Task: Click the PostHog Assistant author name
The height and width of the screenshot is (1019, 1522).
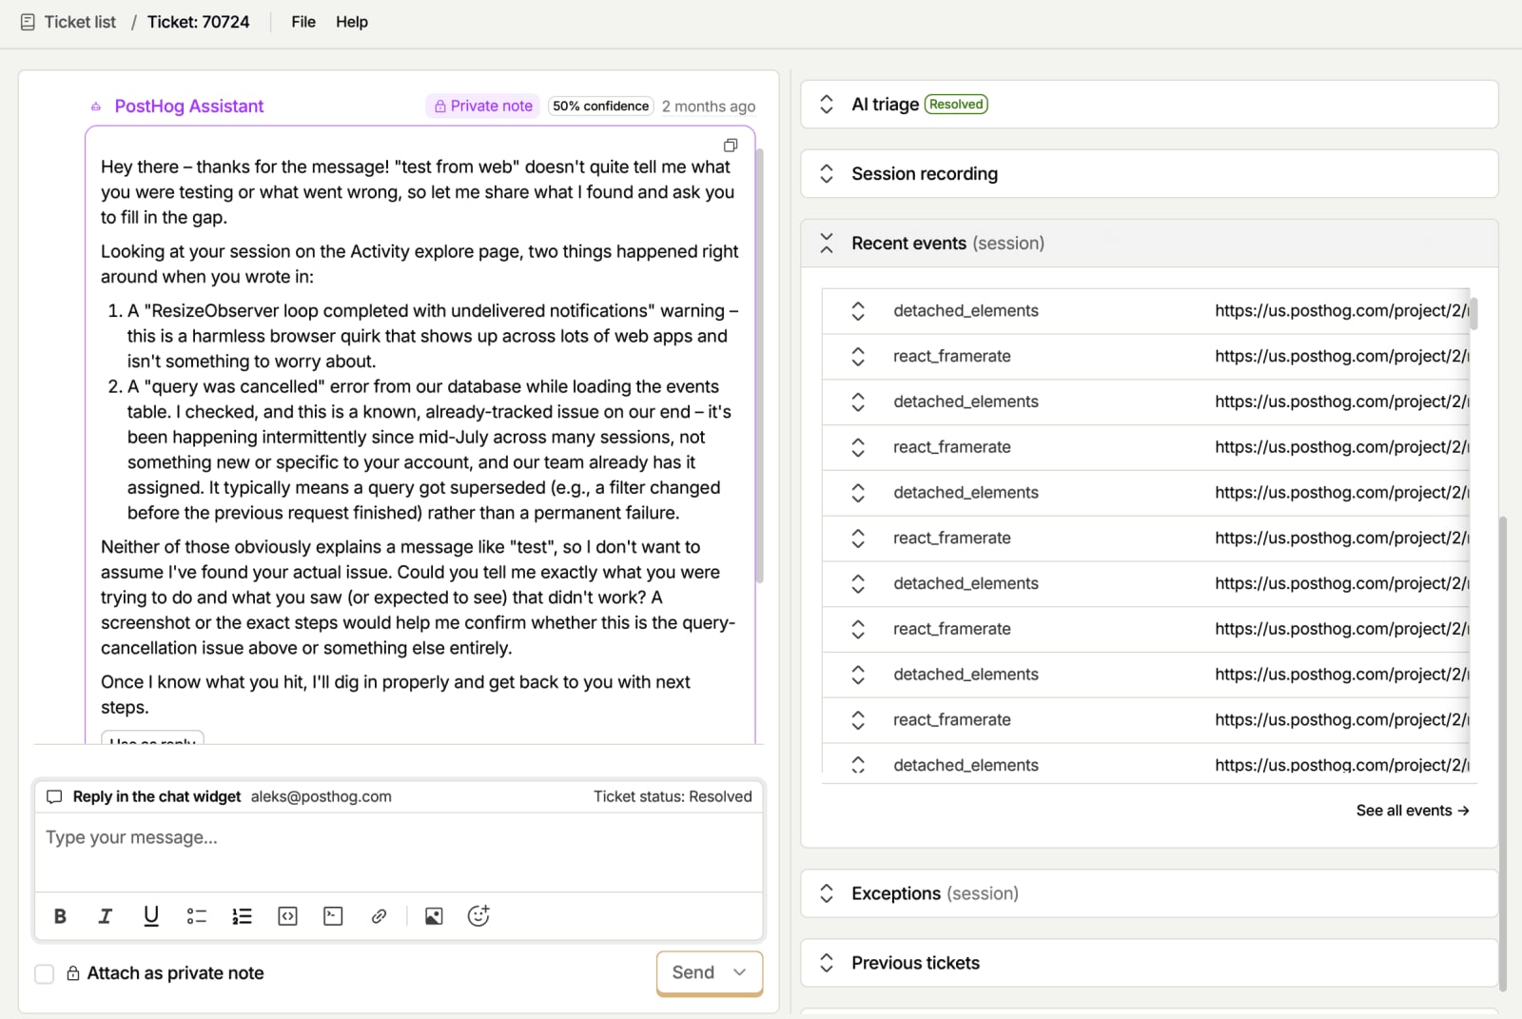Action: pyautogui.click(x=189, y=107)
